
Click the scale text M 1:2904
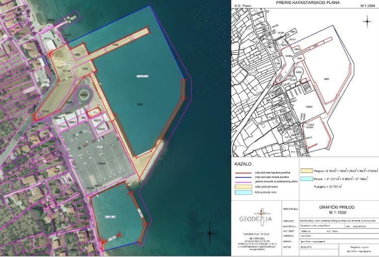pos(368,5)
